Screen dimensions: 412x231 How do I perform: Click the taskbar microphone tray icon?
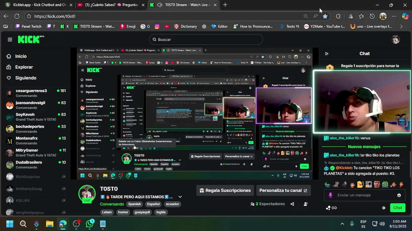[352, 224]
